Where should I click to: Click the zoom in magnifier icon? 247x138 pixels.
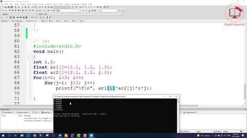click(x=40, y=17)
